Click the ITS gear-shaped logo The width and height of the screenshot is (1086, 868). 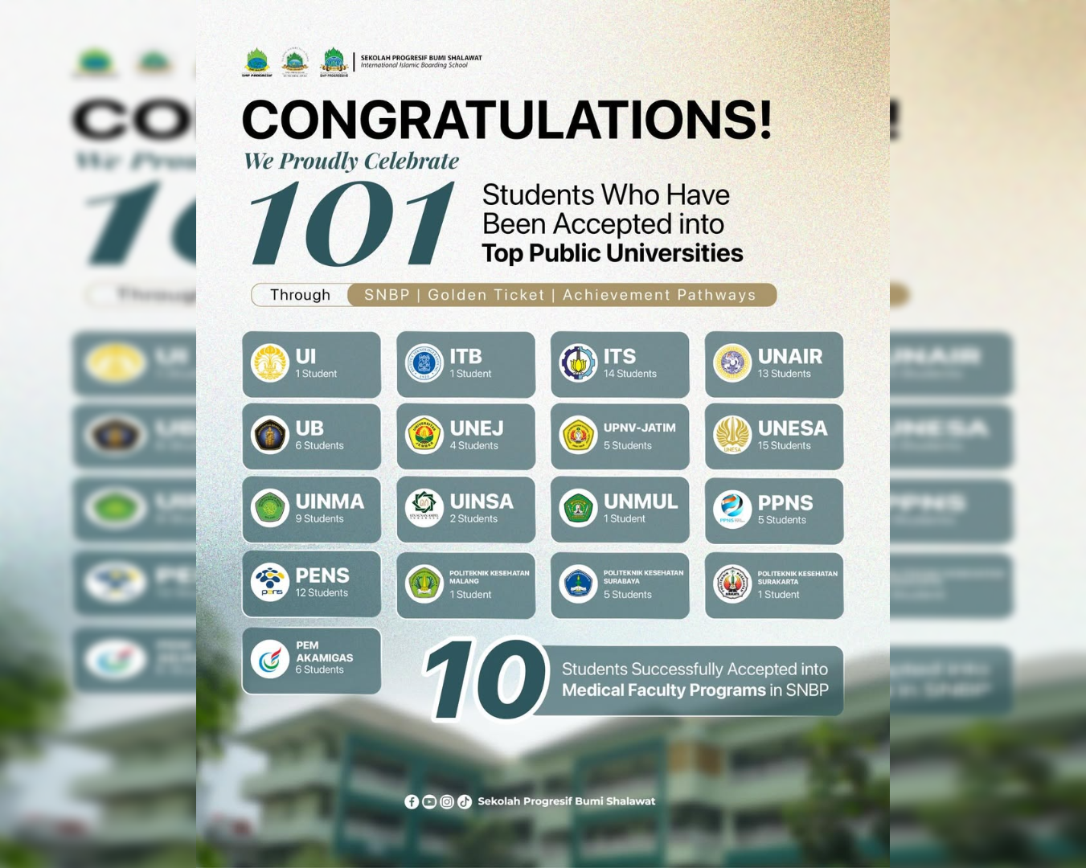click(578, 363)
